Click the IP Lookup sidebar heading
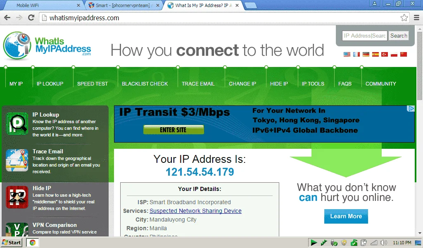This screenshot has width=423, height=248. click(45, 114)
